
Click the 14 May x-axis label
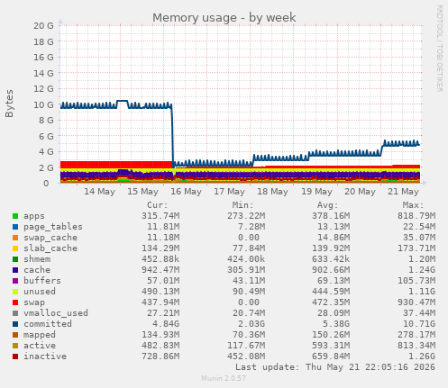click(99, 192)
